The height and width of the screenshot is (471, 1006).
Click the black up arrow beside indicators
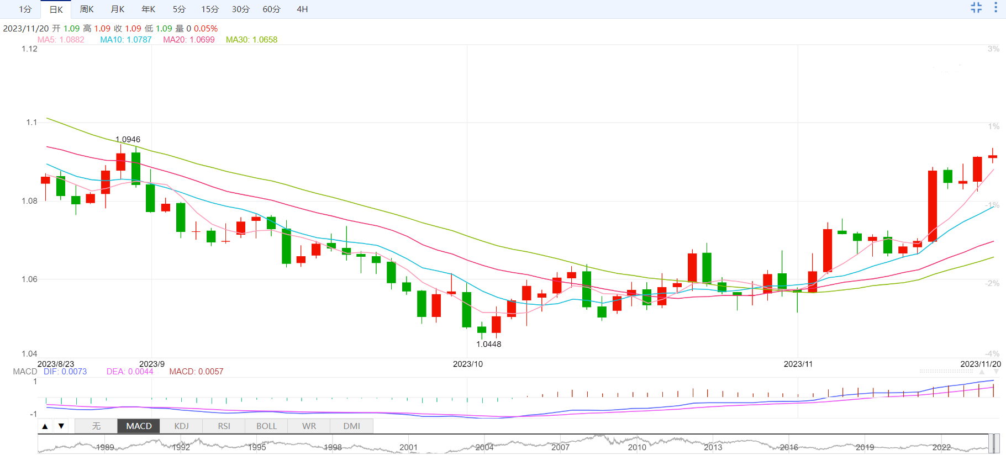coord(45,426)
